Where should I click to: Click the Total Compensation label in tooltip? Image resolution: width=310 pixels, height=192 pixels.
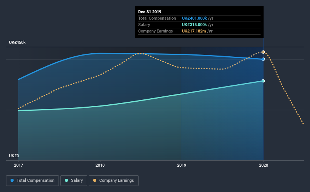tap(157, 18)
